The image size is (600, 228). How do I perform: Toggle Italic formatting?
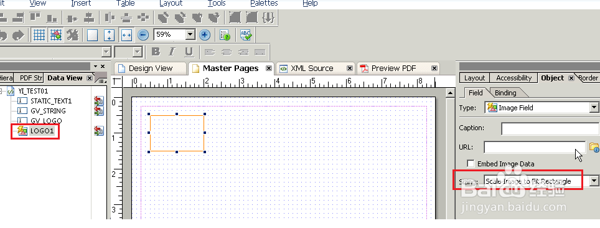[172, 52]
